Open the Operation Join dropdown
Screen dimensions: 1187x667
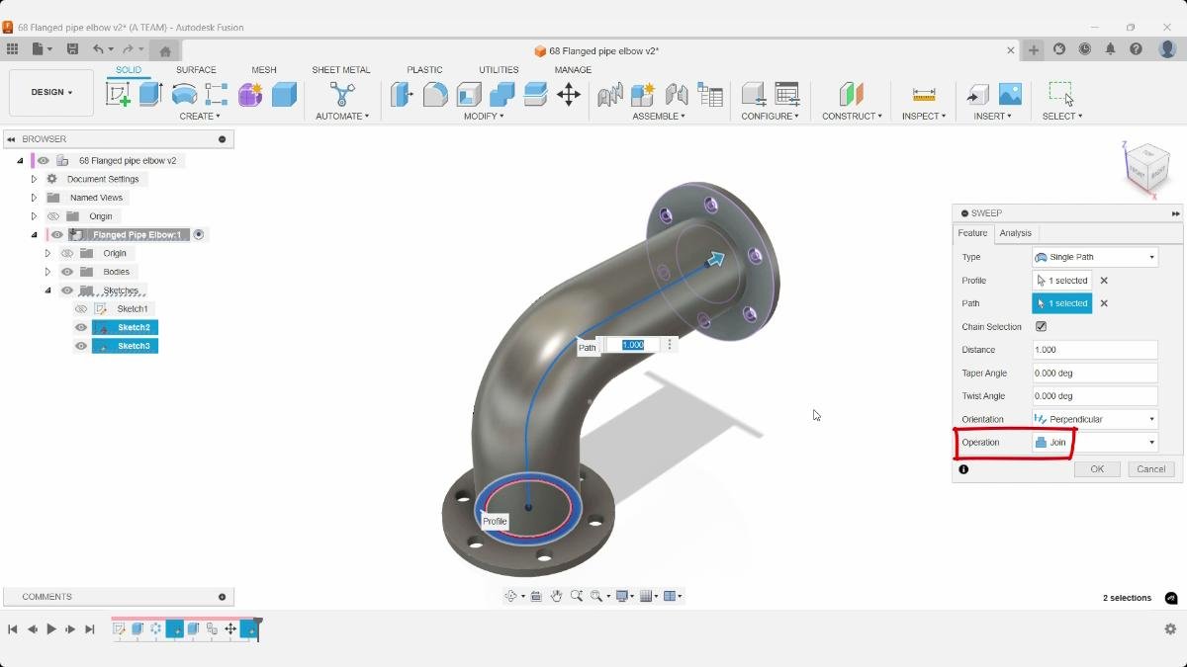coord(1095,443)
